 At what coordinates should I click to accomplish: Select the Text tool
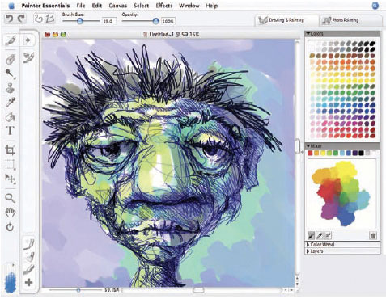(x=10, y=131)
